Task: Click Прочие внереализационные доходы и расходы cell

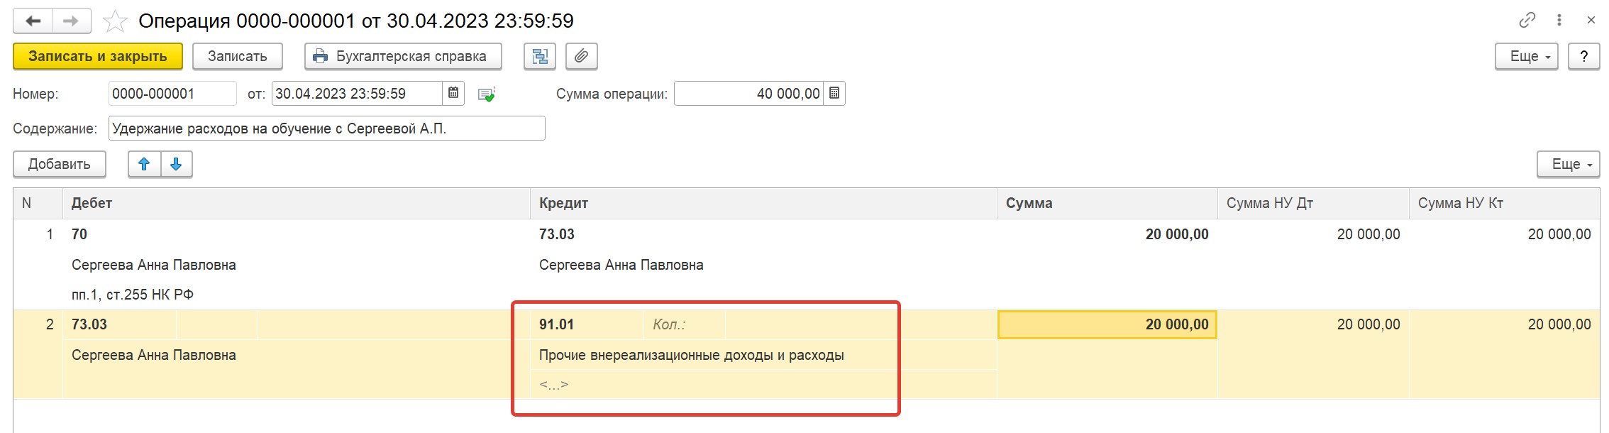Action: [692, 355]
